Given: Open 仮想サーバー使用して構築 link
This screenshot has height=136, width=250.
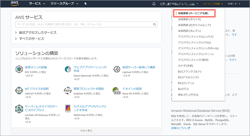Looking at the screenshot, I should (x=139, y=67).
